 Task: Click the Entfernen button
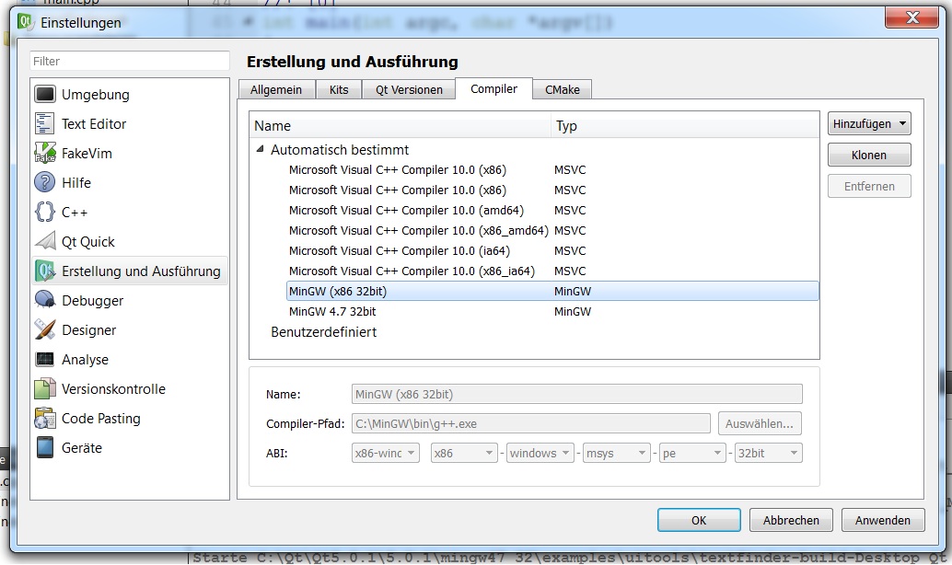point(869,186)
